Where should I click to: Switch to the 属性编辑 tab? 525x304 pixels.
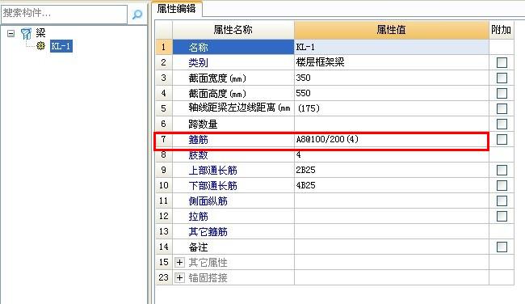point(176,9)
